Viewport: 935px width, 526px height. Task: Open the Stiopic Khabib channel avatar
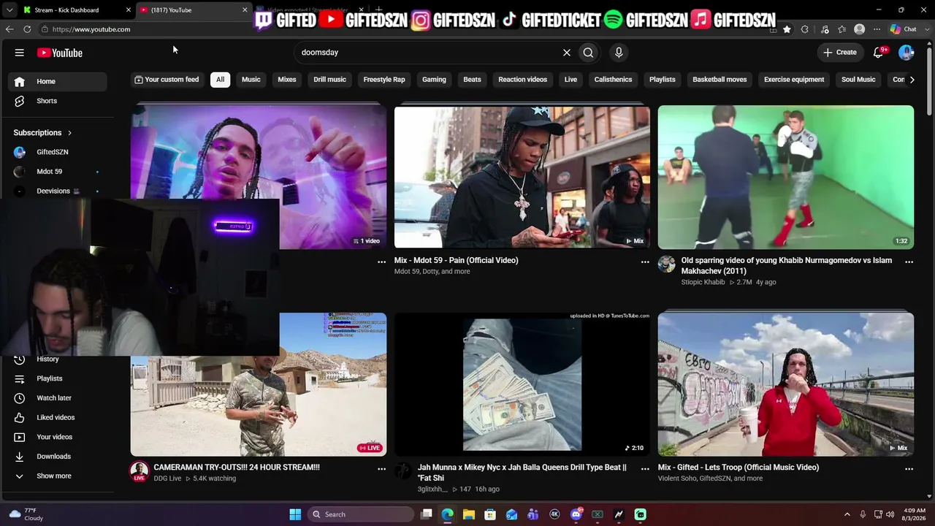coord(667,264)
